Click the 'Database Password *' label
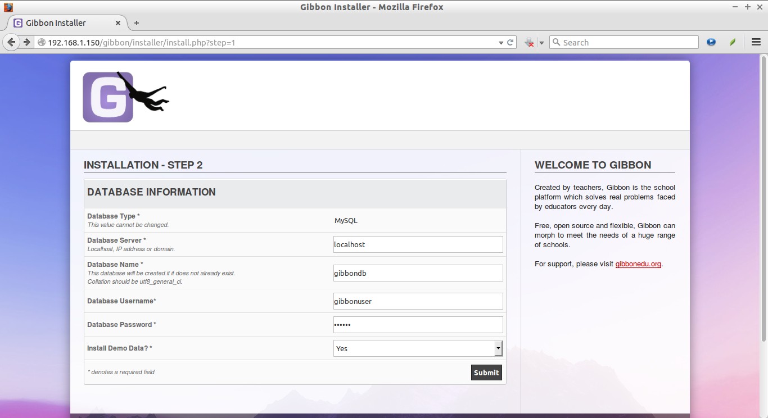The height and width of the screenshot is (418, 768). coord(121,325)
